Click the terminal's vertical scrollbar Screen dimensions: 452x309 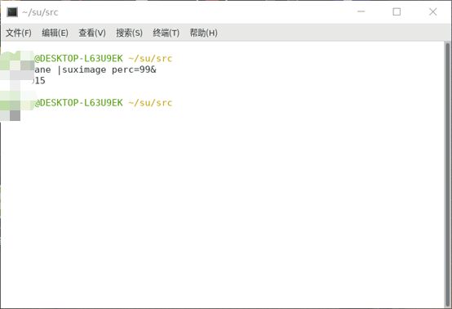pyautogui.click(x=447, y=175)
